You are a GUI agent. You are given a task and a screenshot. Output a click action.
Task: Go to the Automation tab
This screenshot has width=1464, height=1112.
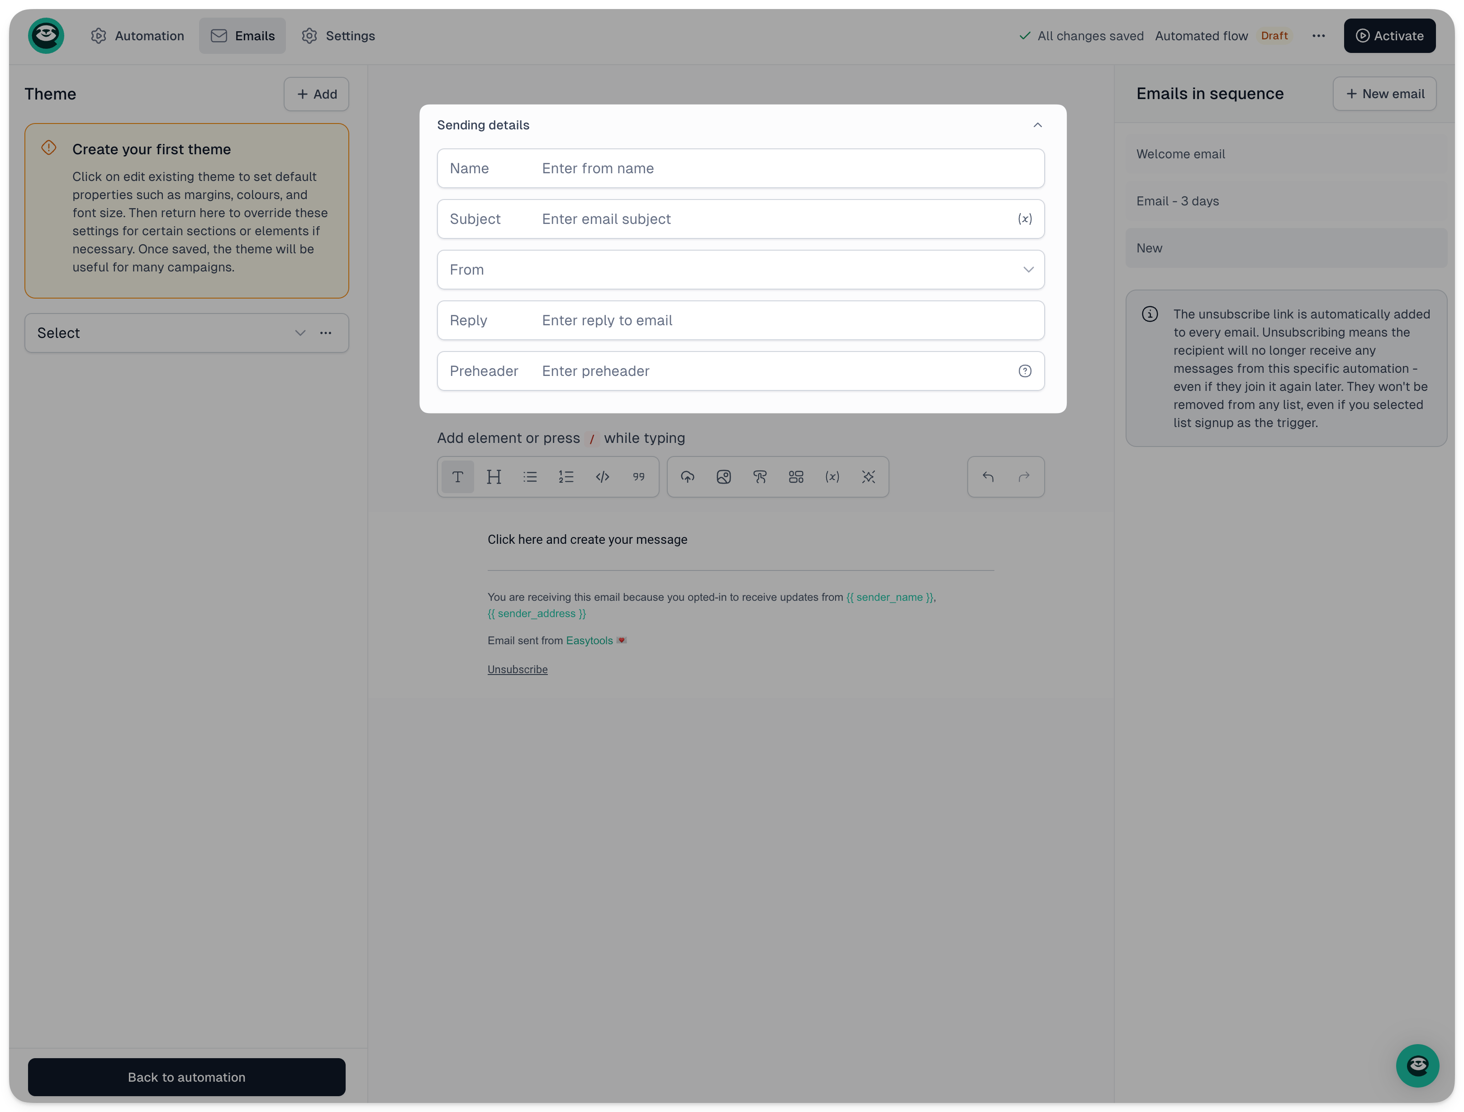[x=138, y=36]
